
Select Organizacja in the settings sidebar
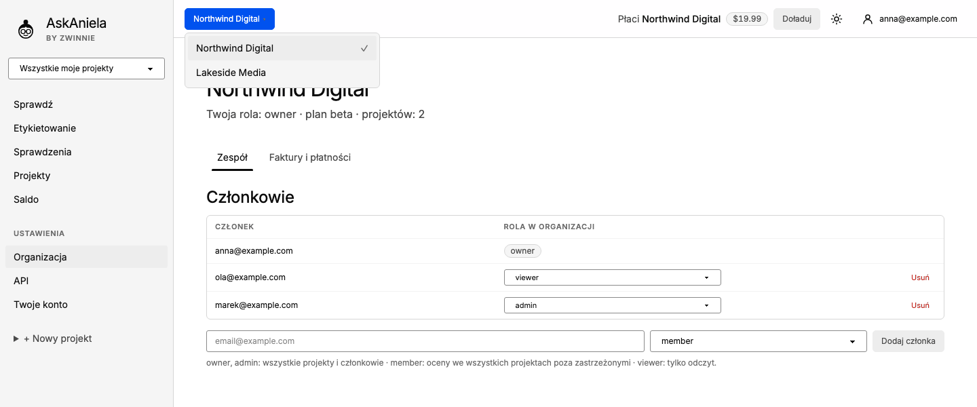point(86,257)
